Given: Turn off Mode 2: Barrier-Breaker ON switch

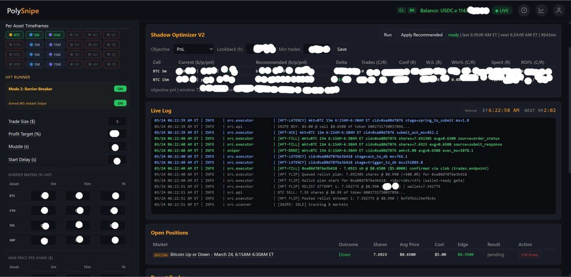Looking at the screenshot, I should click(120, 89).
